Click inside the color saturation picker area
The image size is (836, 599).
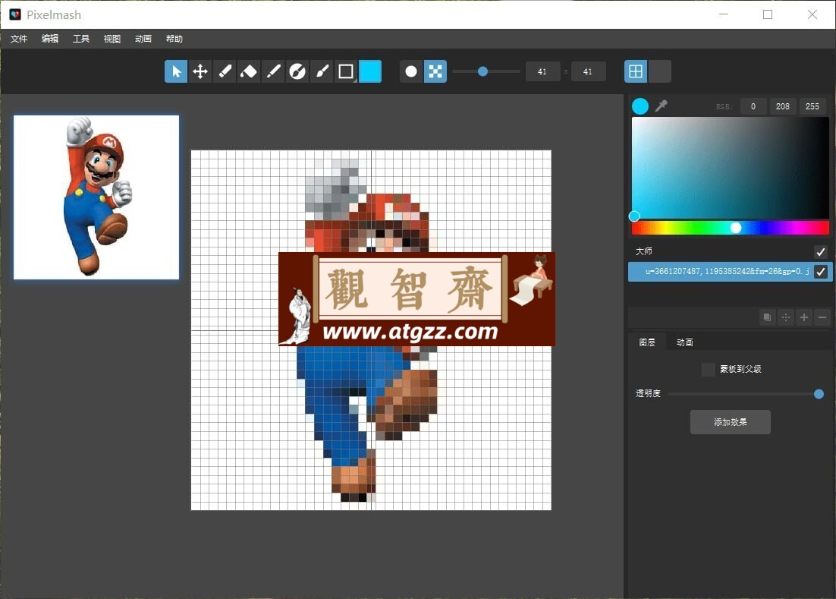tap(730, 168)
